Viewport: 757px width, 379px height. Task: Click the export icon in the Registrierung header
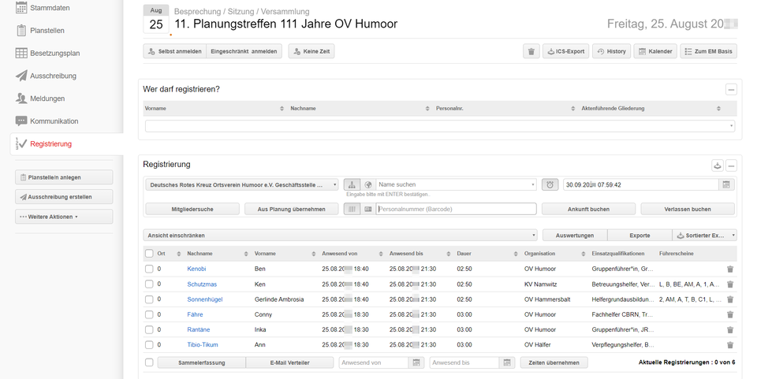click(x=718, y=165)
